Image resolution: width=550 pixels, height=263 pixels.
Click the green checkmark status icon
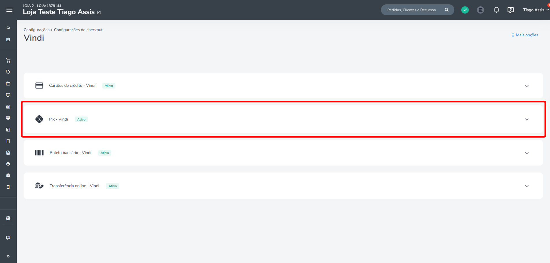[465, 10]
